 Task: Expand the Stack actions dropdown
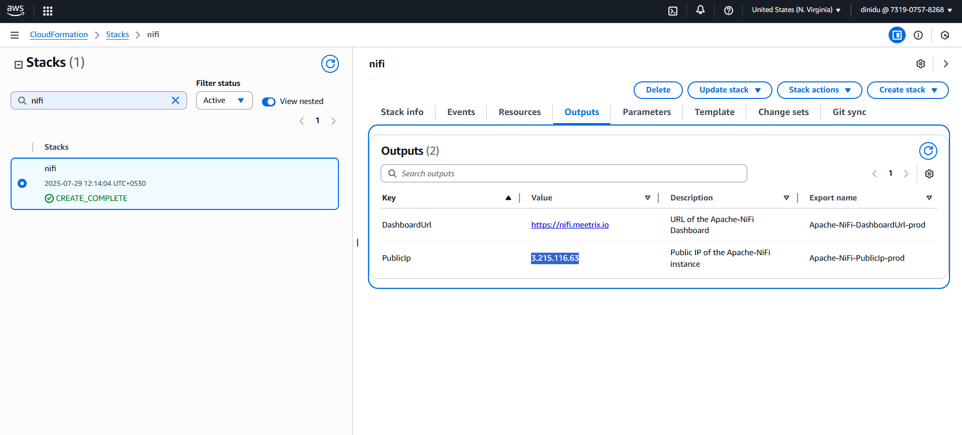click(x=820, y=90)
